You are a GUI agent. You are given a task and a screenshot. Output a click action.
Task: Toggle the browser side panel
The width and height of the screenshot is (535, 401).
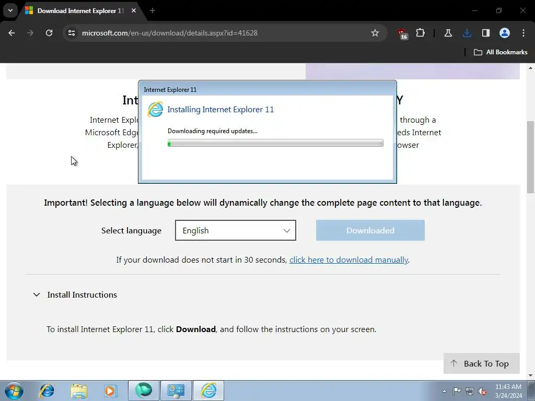coord(485,33)
